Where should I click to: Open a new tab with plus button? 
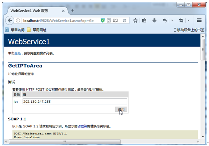coord(73,11)
